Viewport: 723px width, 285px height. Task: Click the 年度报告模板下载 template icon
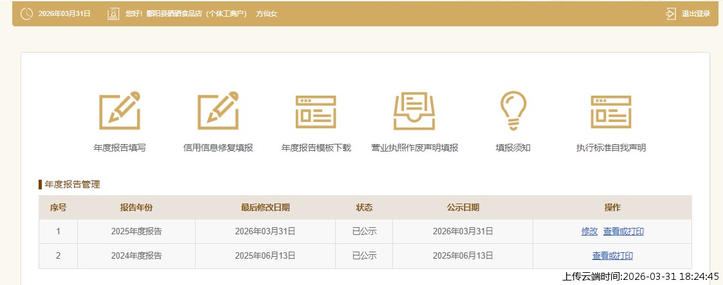pyautogui.click(x=316, y=112)
